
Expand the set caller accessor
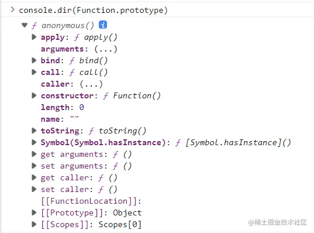tap(34, 189)
